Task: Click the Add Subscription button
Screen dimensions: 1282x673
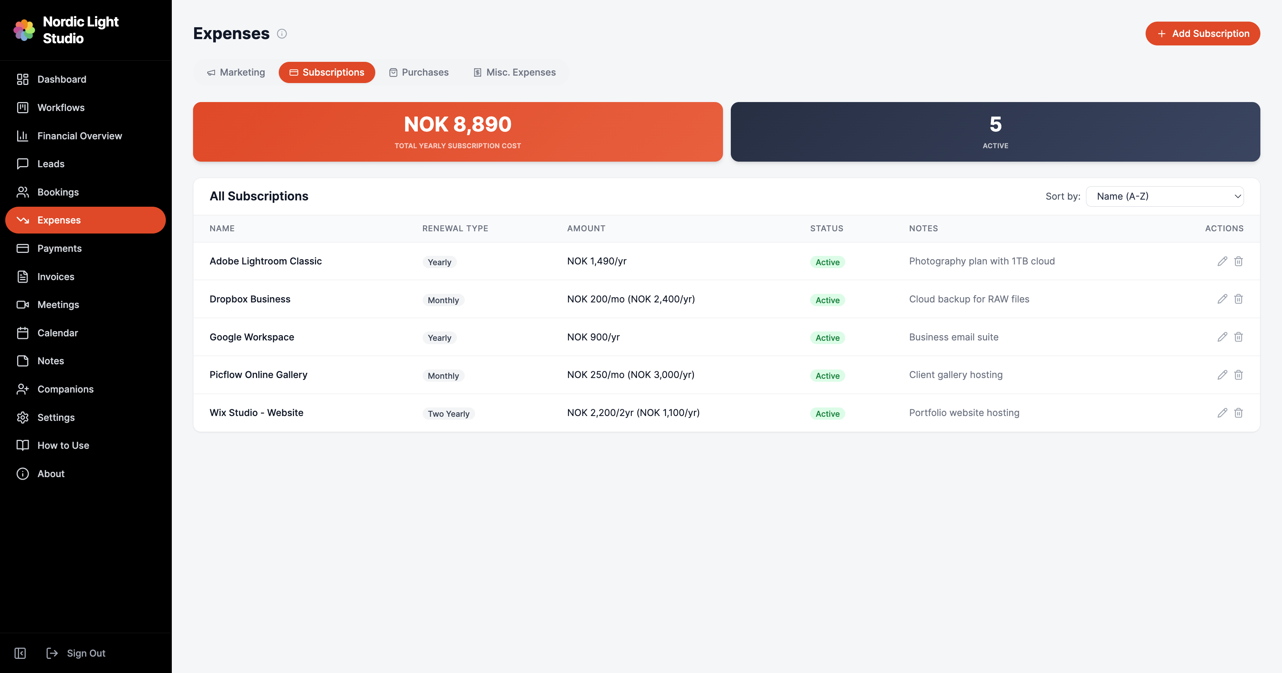Action: (x=1202, y=34)
